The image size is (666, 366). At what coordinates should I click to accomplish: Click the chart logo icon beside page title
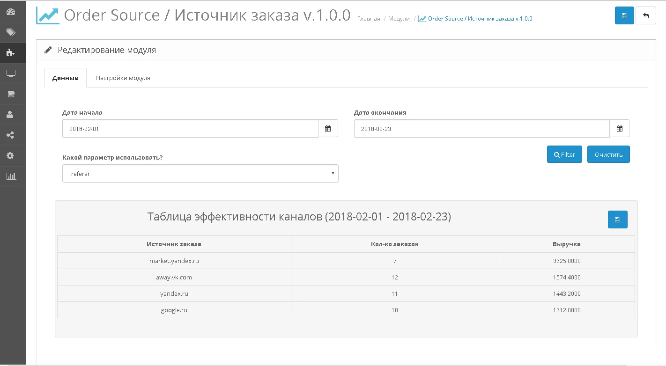click(48, 15)
